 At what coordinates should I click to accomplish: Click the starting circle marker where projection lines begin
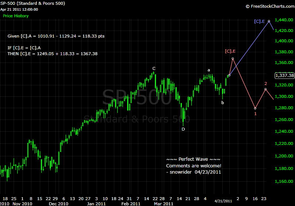coord(229,75)
